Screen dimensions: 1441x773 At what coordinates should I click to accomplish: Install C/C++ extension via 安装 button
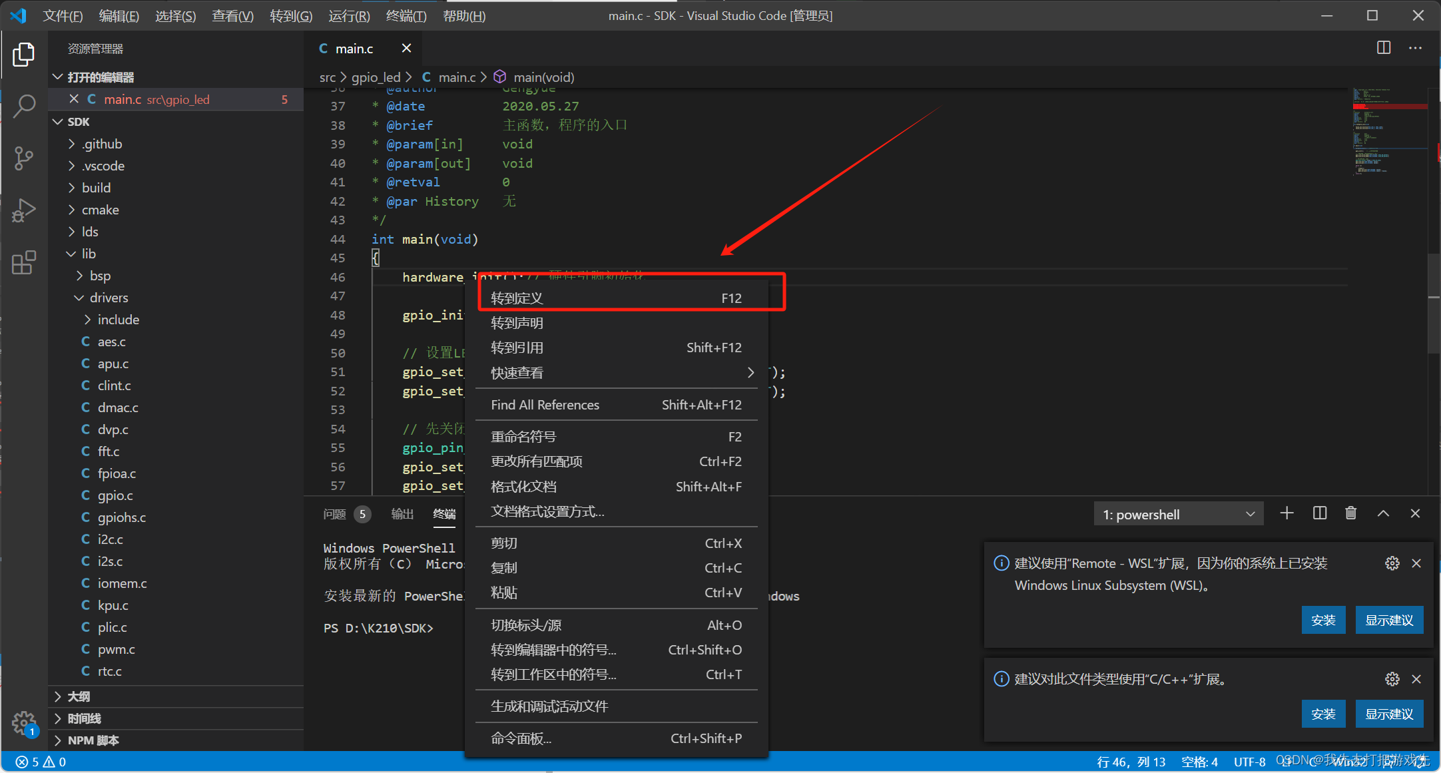(1323, 714)
